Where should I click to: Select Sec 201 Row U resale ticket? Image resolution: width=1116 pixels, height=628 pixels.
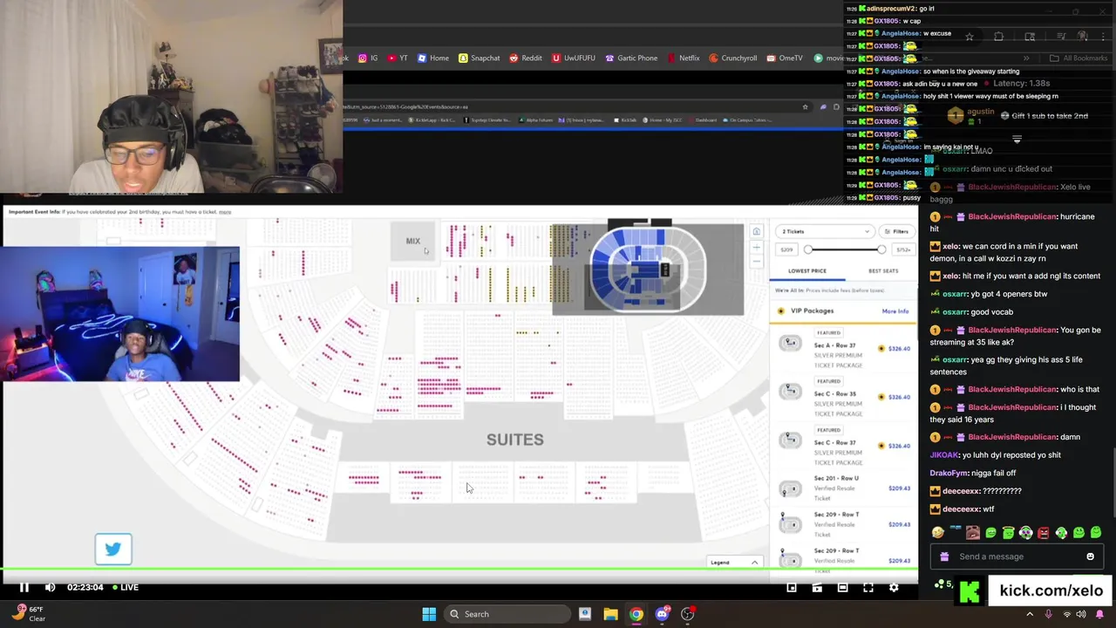coord(844,488)
